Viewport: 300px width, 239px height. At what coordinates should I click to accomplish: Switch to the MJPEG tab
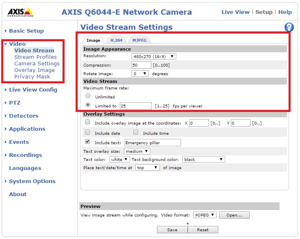[x=139, y=40]
